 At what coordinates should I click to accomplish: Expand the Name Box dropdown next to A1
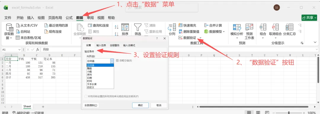20,49
